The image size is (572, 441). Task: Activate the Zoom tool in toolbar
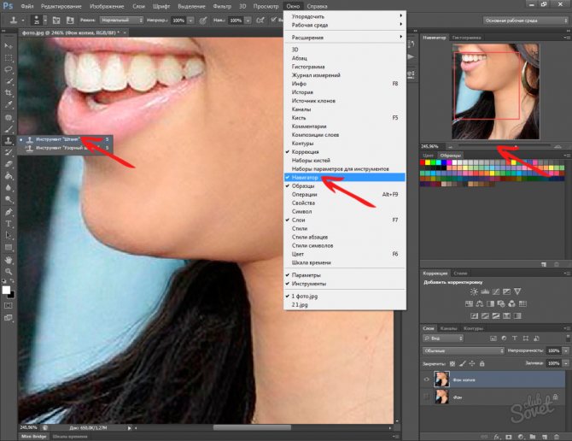point(8,270)
